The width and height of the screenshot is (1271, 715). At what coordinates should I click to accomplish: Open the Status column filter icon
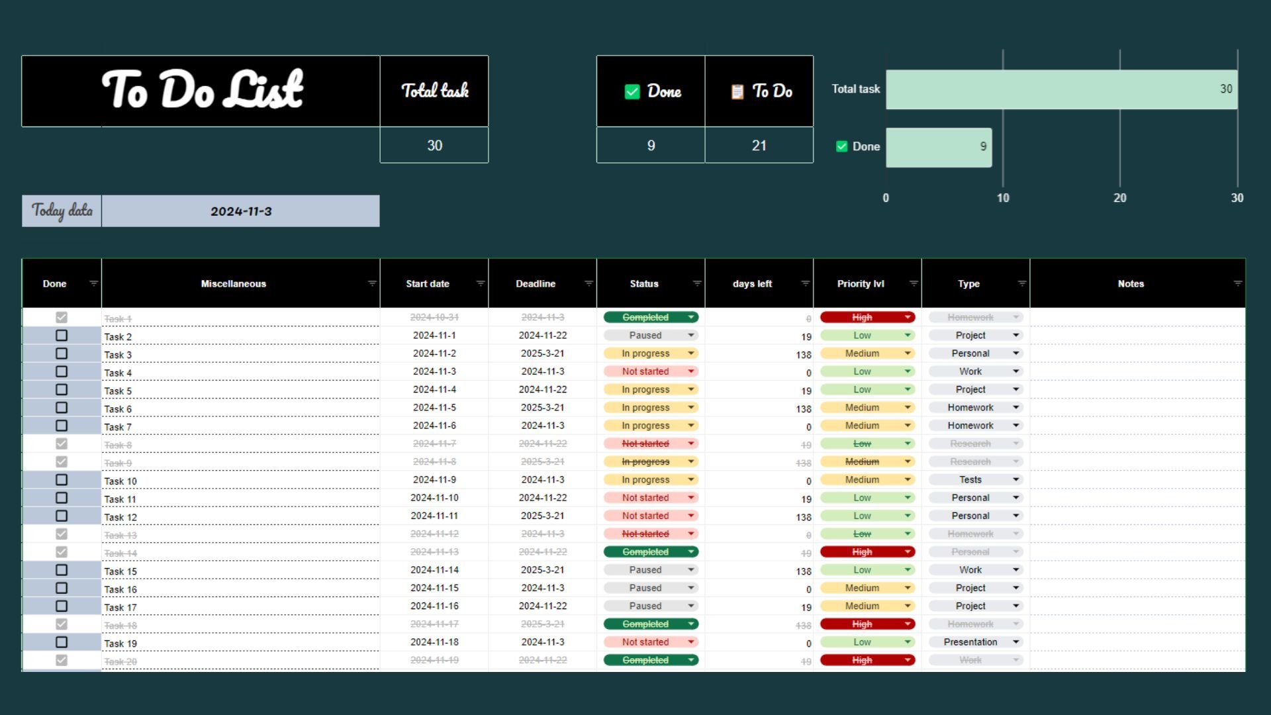pyautogui.click(x=697, y=283)
